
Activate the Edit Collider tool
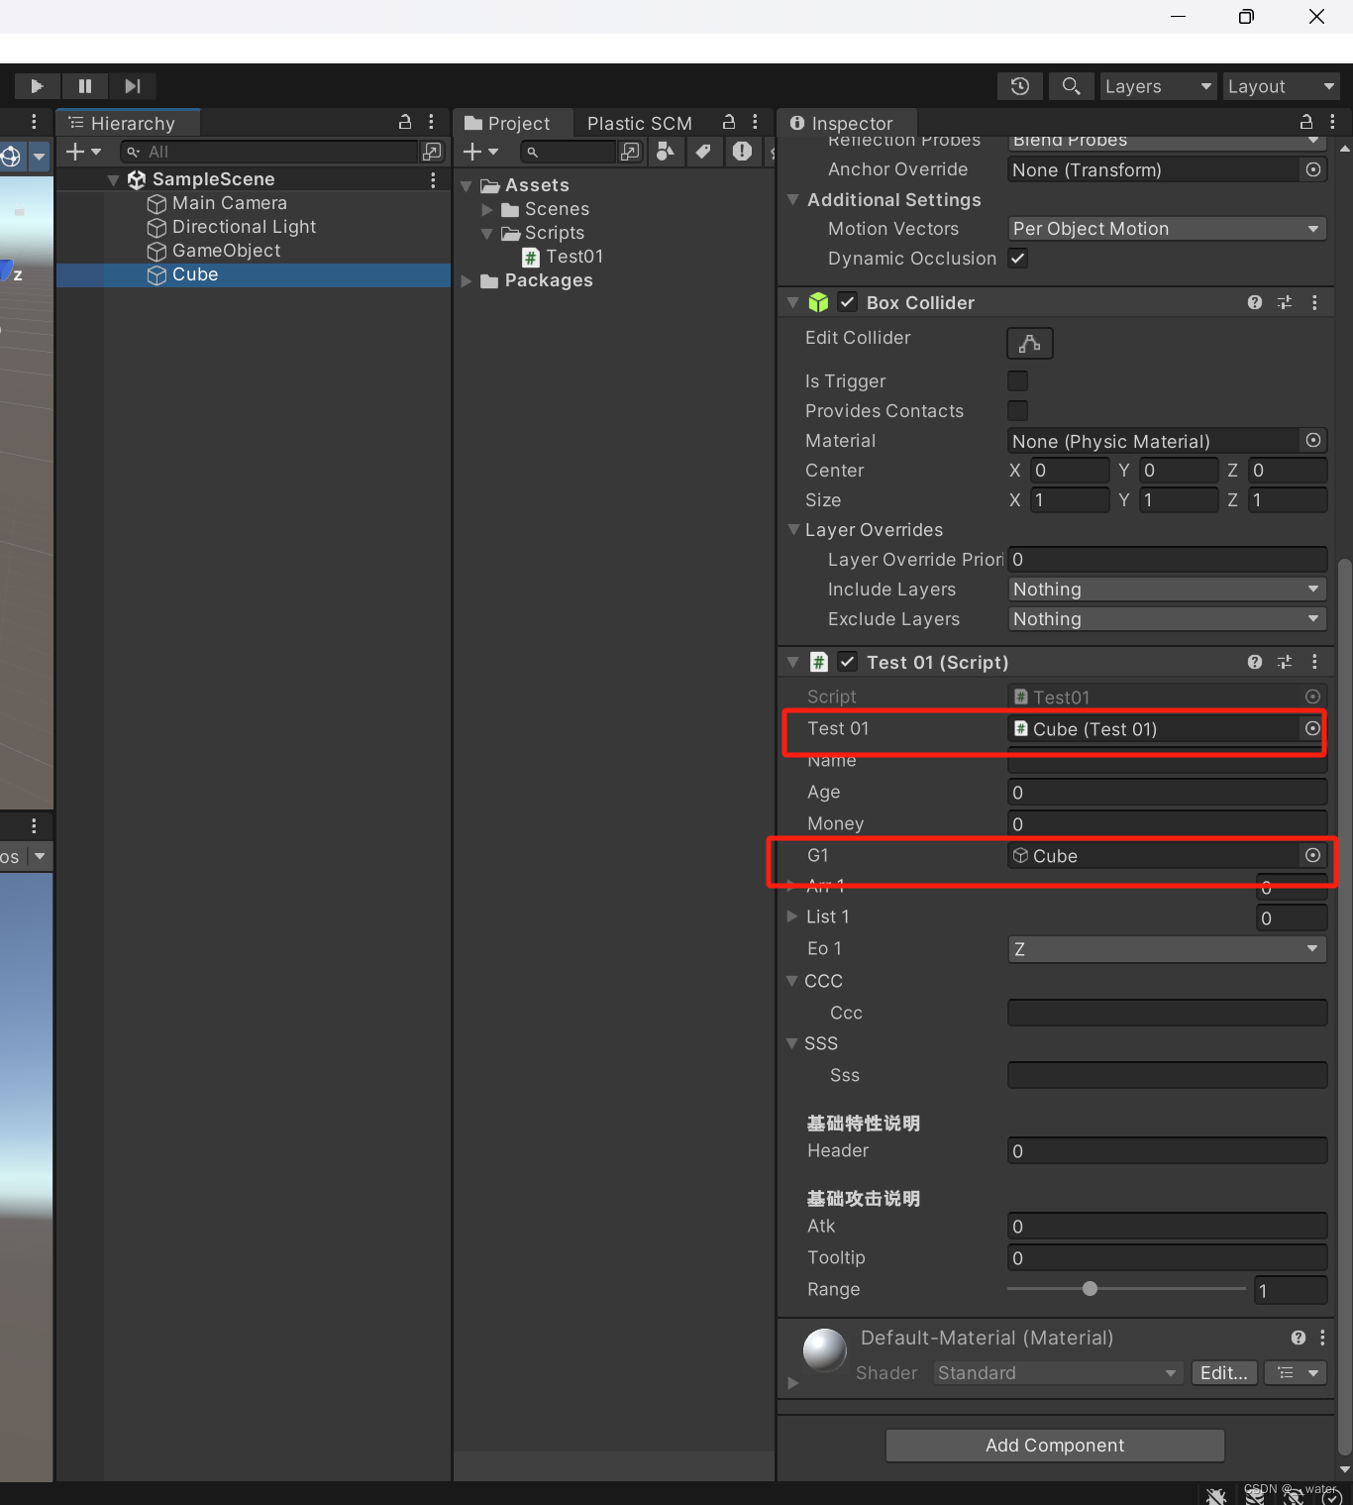pyautogui.click(x=1029, y=343)
